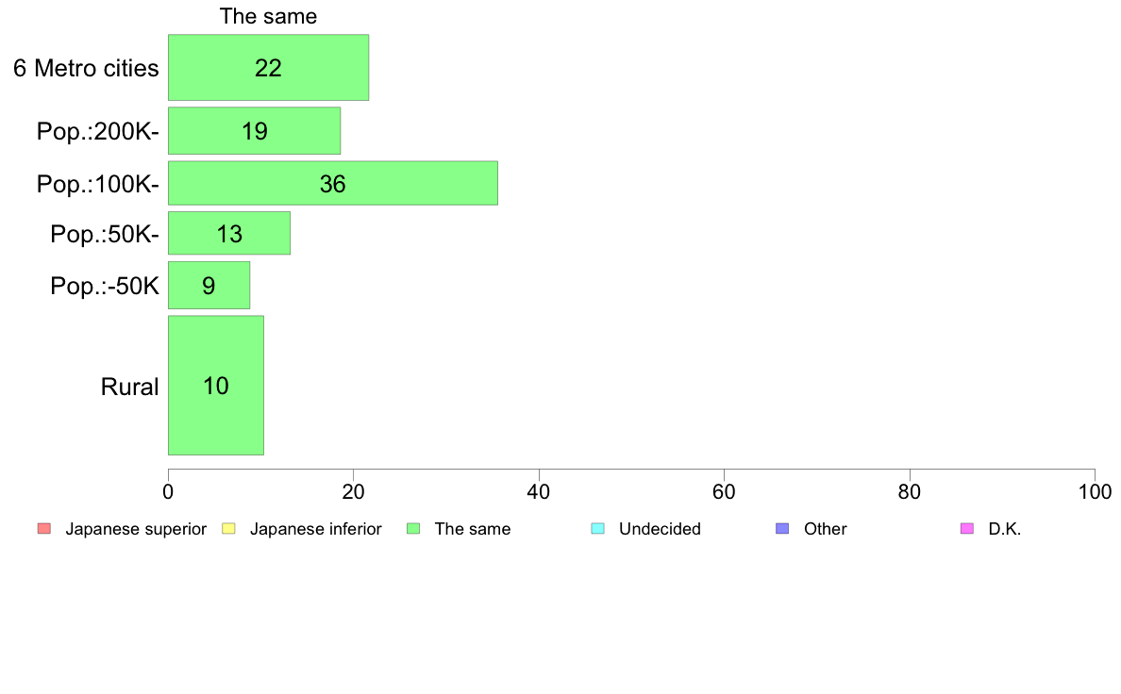
Task: Click the green The same legend swatch
Action: click(413, 529)
